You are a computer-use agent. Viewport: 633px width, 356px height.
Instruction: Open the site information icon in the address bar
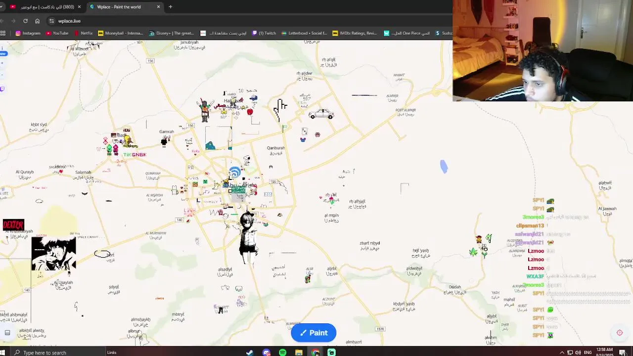[x=51, y=21]
